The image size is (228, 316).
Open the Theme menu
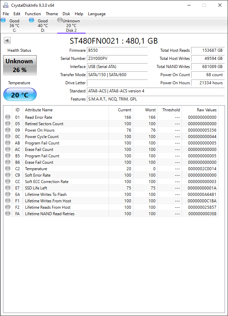click(52, 14)
